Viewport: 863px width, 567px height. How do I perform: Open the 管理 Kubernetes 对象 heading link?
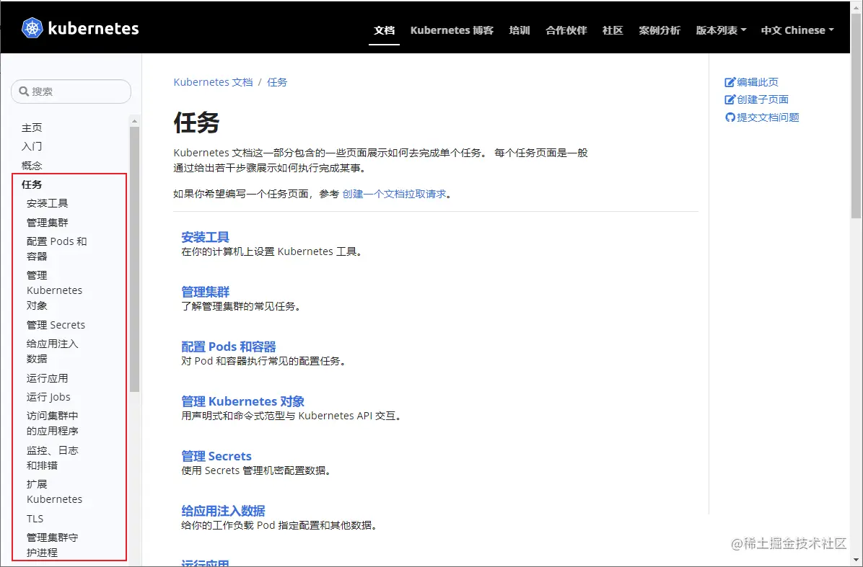(x=242, y=401)
